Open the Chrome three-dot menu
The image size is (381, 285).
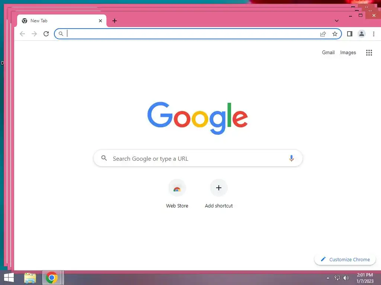tap(374, 34)
